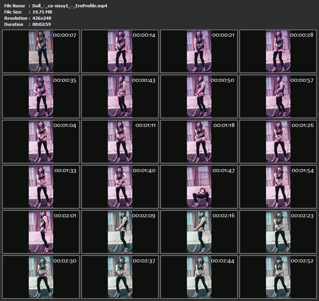Click the thumbnail at 00:01:33

click(x=41, y=187)
